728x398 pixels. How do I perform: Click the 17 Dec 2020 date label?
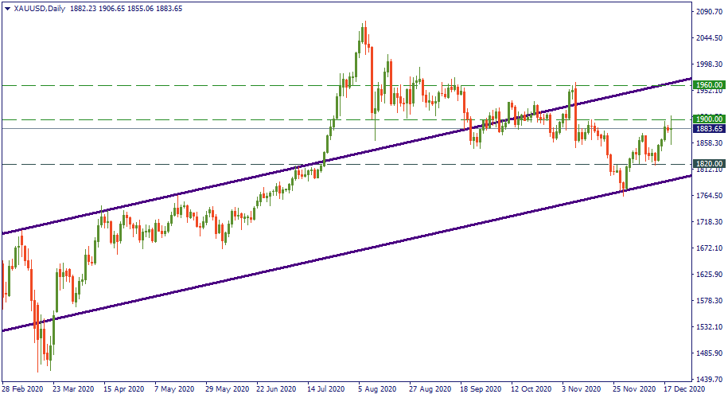coord(681,390)
